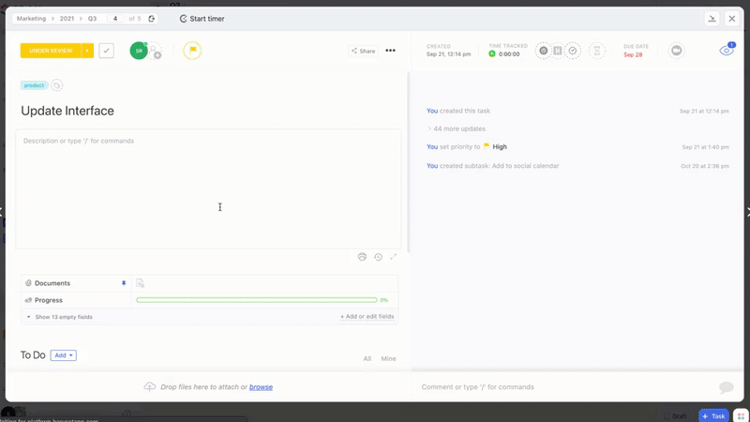The width and height of the screenshot is (750, 422).
Task: Click the upload cloud icon
Action: 150,386
